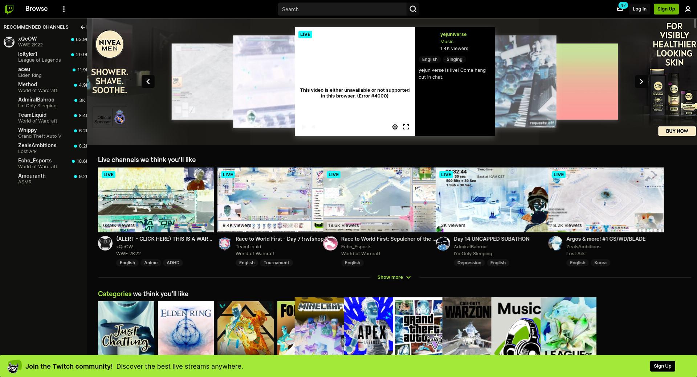Click the ADHD tag
The width and height of the screenshot is (697, 377).
point(173,263)
